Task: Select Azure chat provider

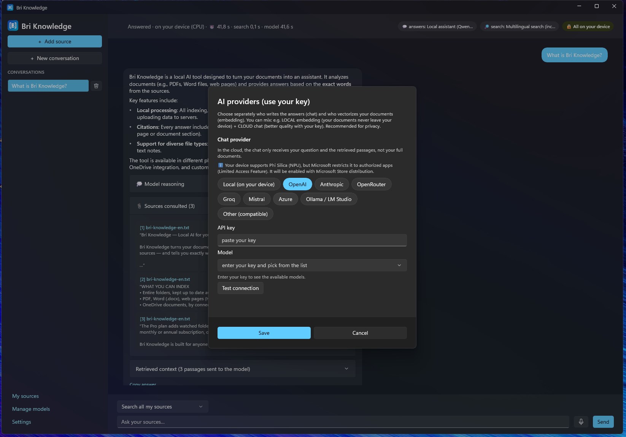Action: (286, 199)
